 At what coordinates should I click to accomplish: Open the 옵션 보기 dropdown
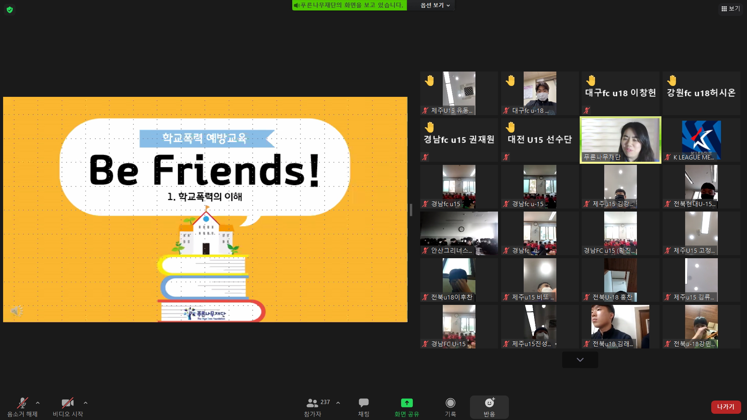point(435,5)
